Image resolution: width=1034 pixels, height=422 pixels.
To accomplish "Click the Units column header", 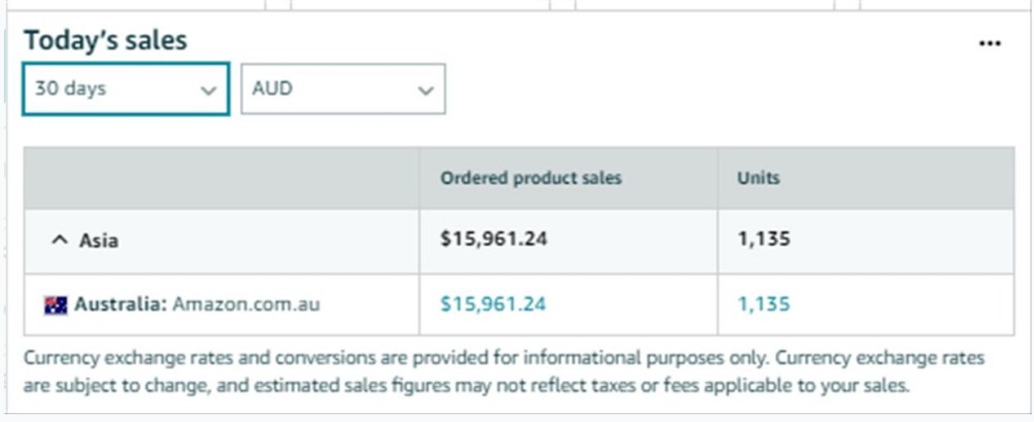I will point(758,178).
